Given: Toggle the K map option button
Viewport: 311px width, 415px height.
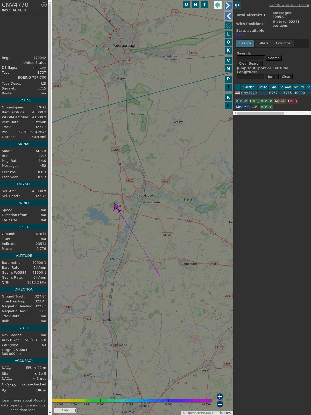Looking at the screenshot, I should (228, 50).
